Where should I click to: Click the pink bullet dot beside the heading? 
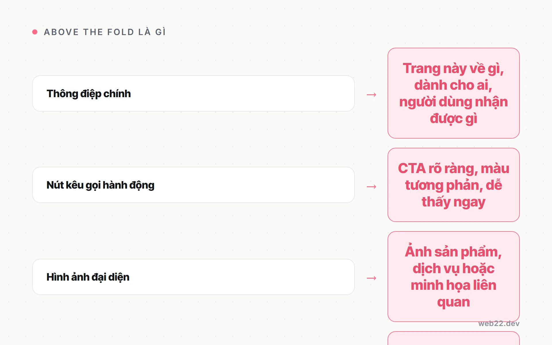tap(35, 32)
